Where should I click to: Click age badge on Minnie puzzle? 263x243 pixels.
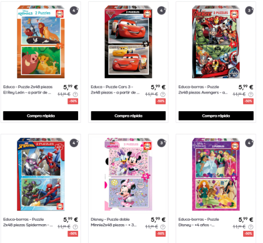[x=162, y=143]
